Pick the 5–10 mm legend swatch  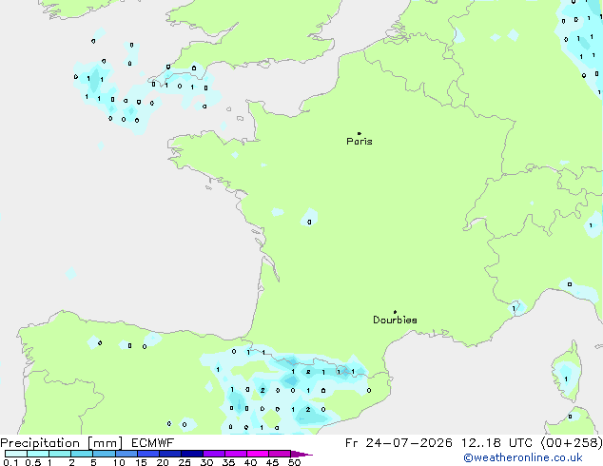pos(104,454)
